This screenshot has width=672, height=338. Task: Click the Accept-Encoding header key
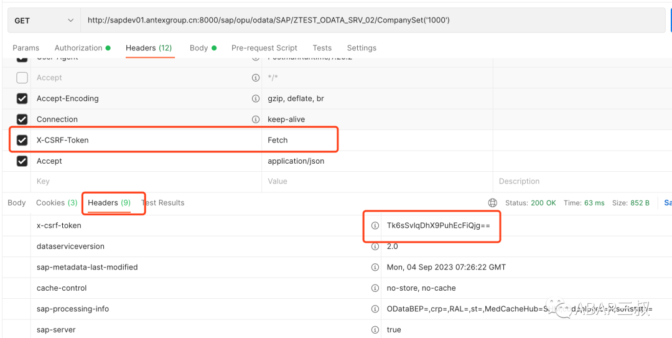coord(68,98)
